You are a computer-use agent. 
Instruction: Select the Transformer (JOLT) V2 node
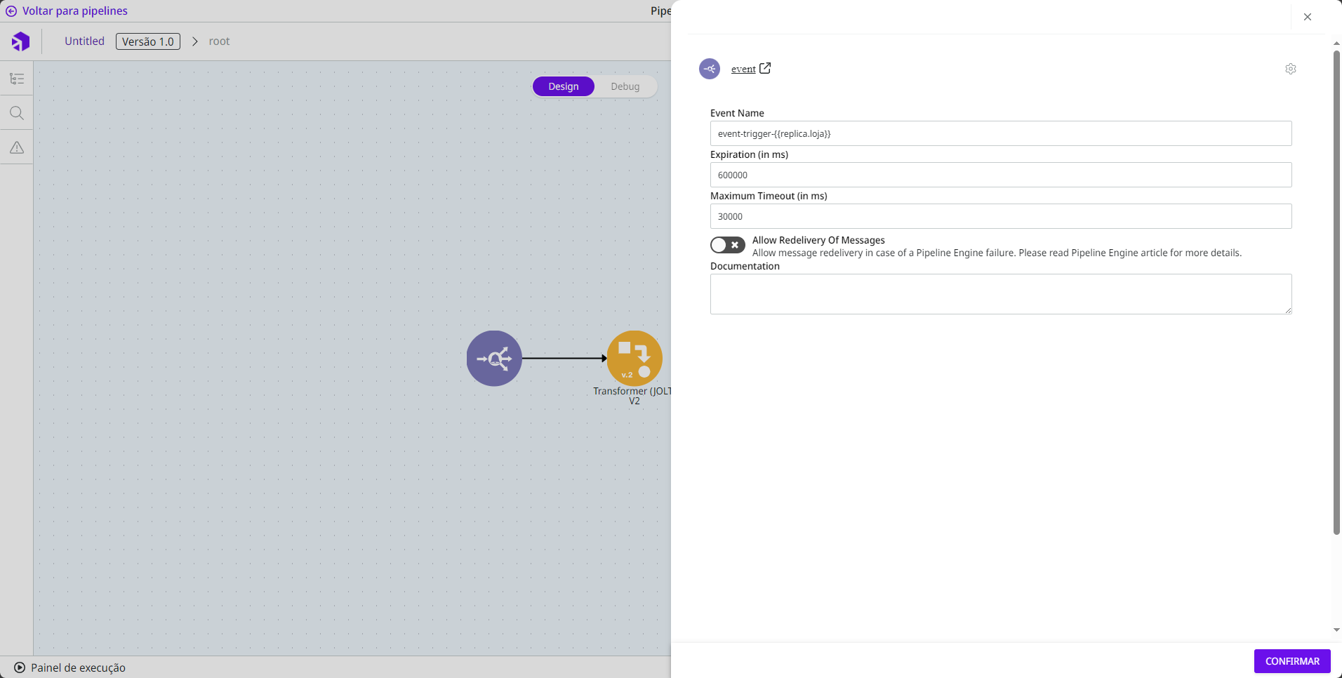[634, 359]
